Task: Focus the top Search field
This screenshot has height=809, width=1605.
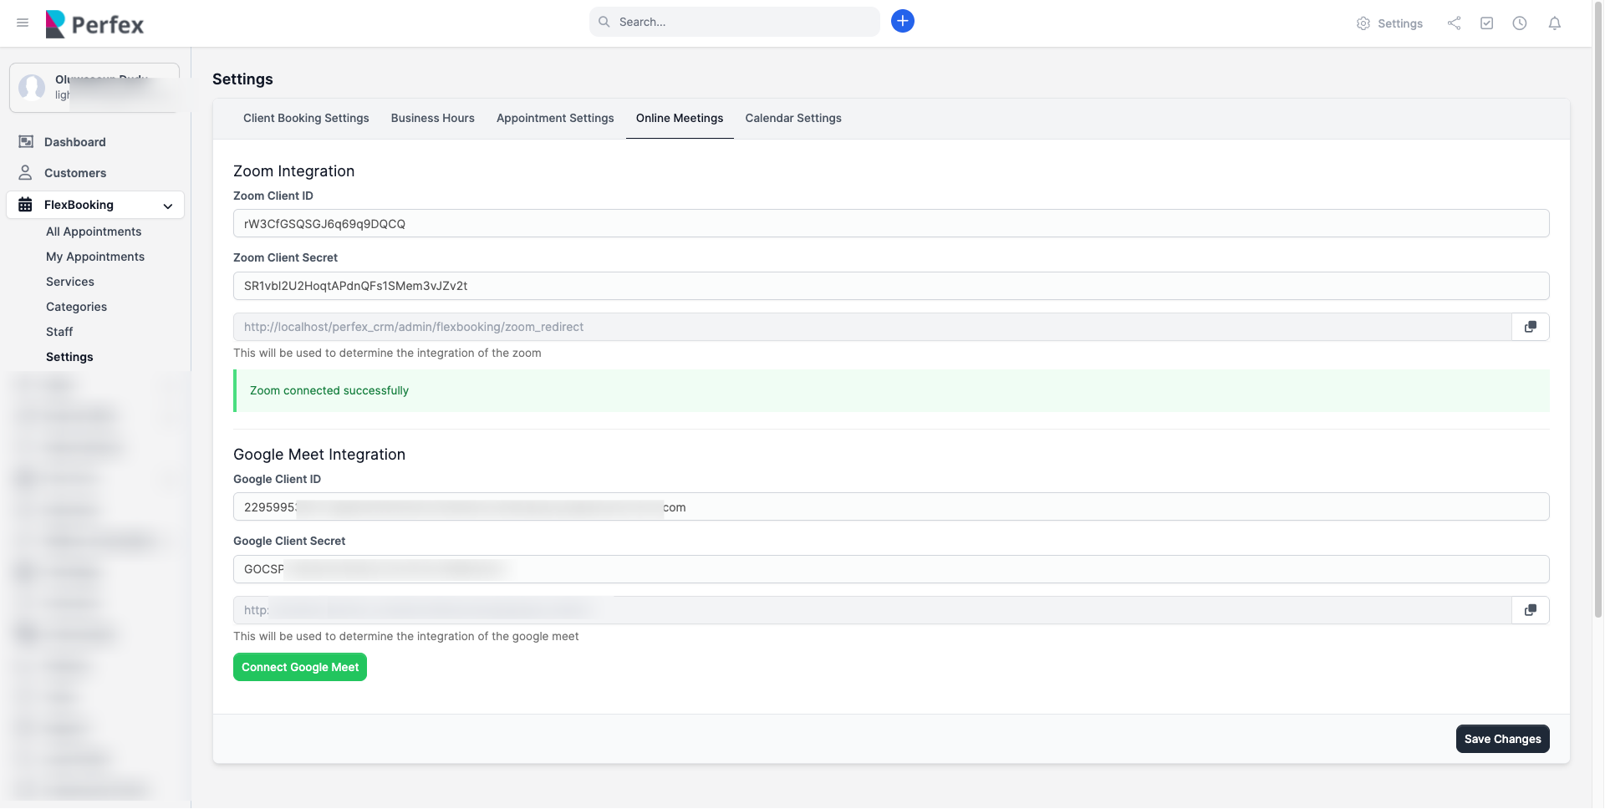Action: click(x=735, y=22)
